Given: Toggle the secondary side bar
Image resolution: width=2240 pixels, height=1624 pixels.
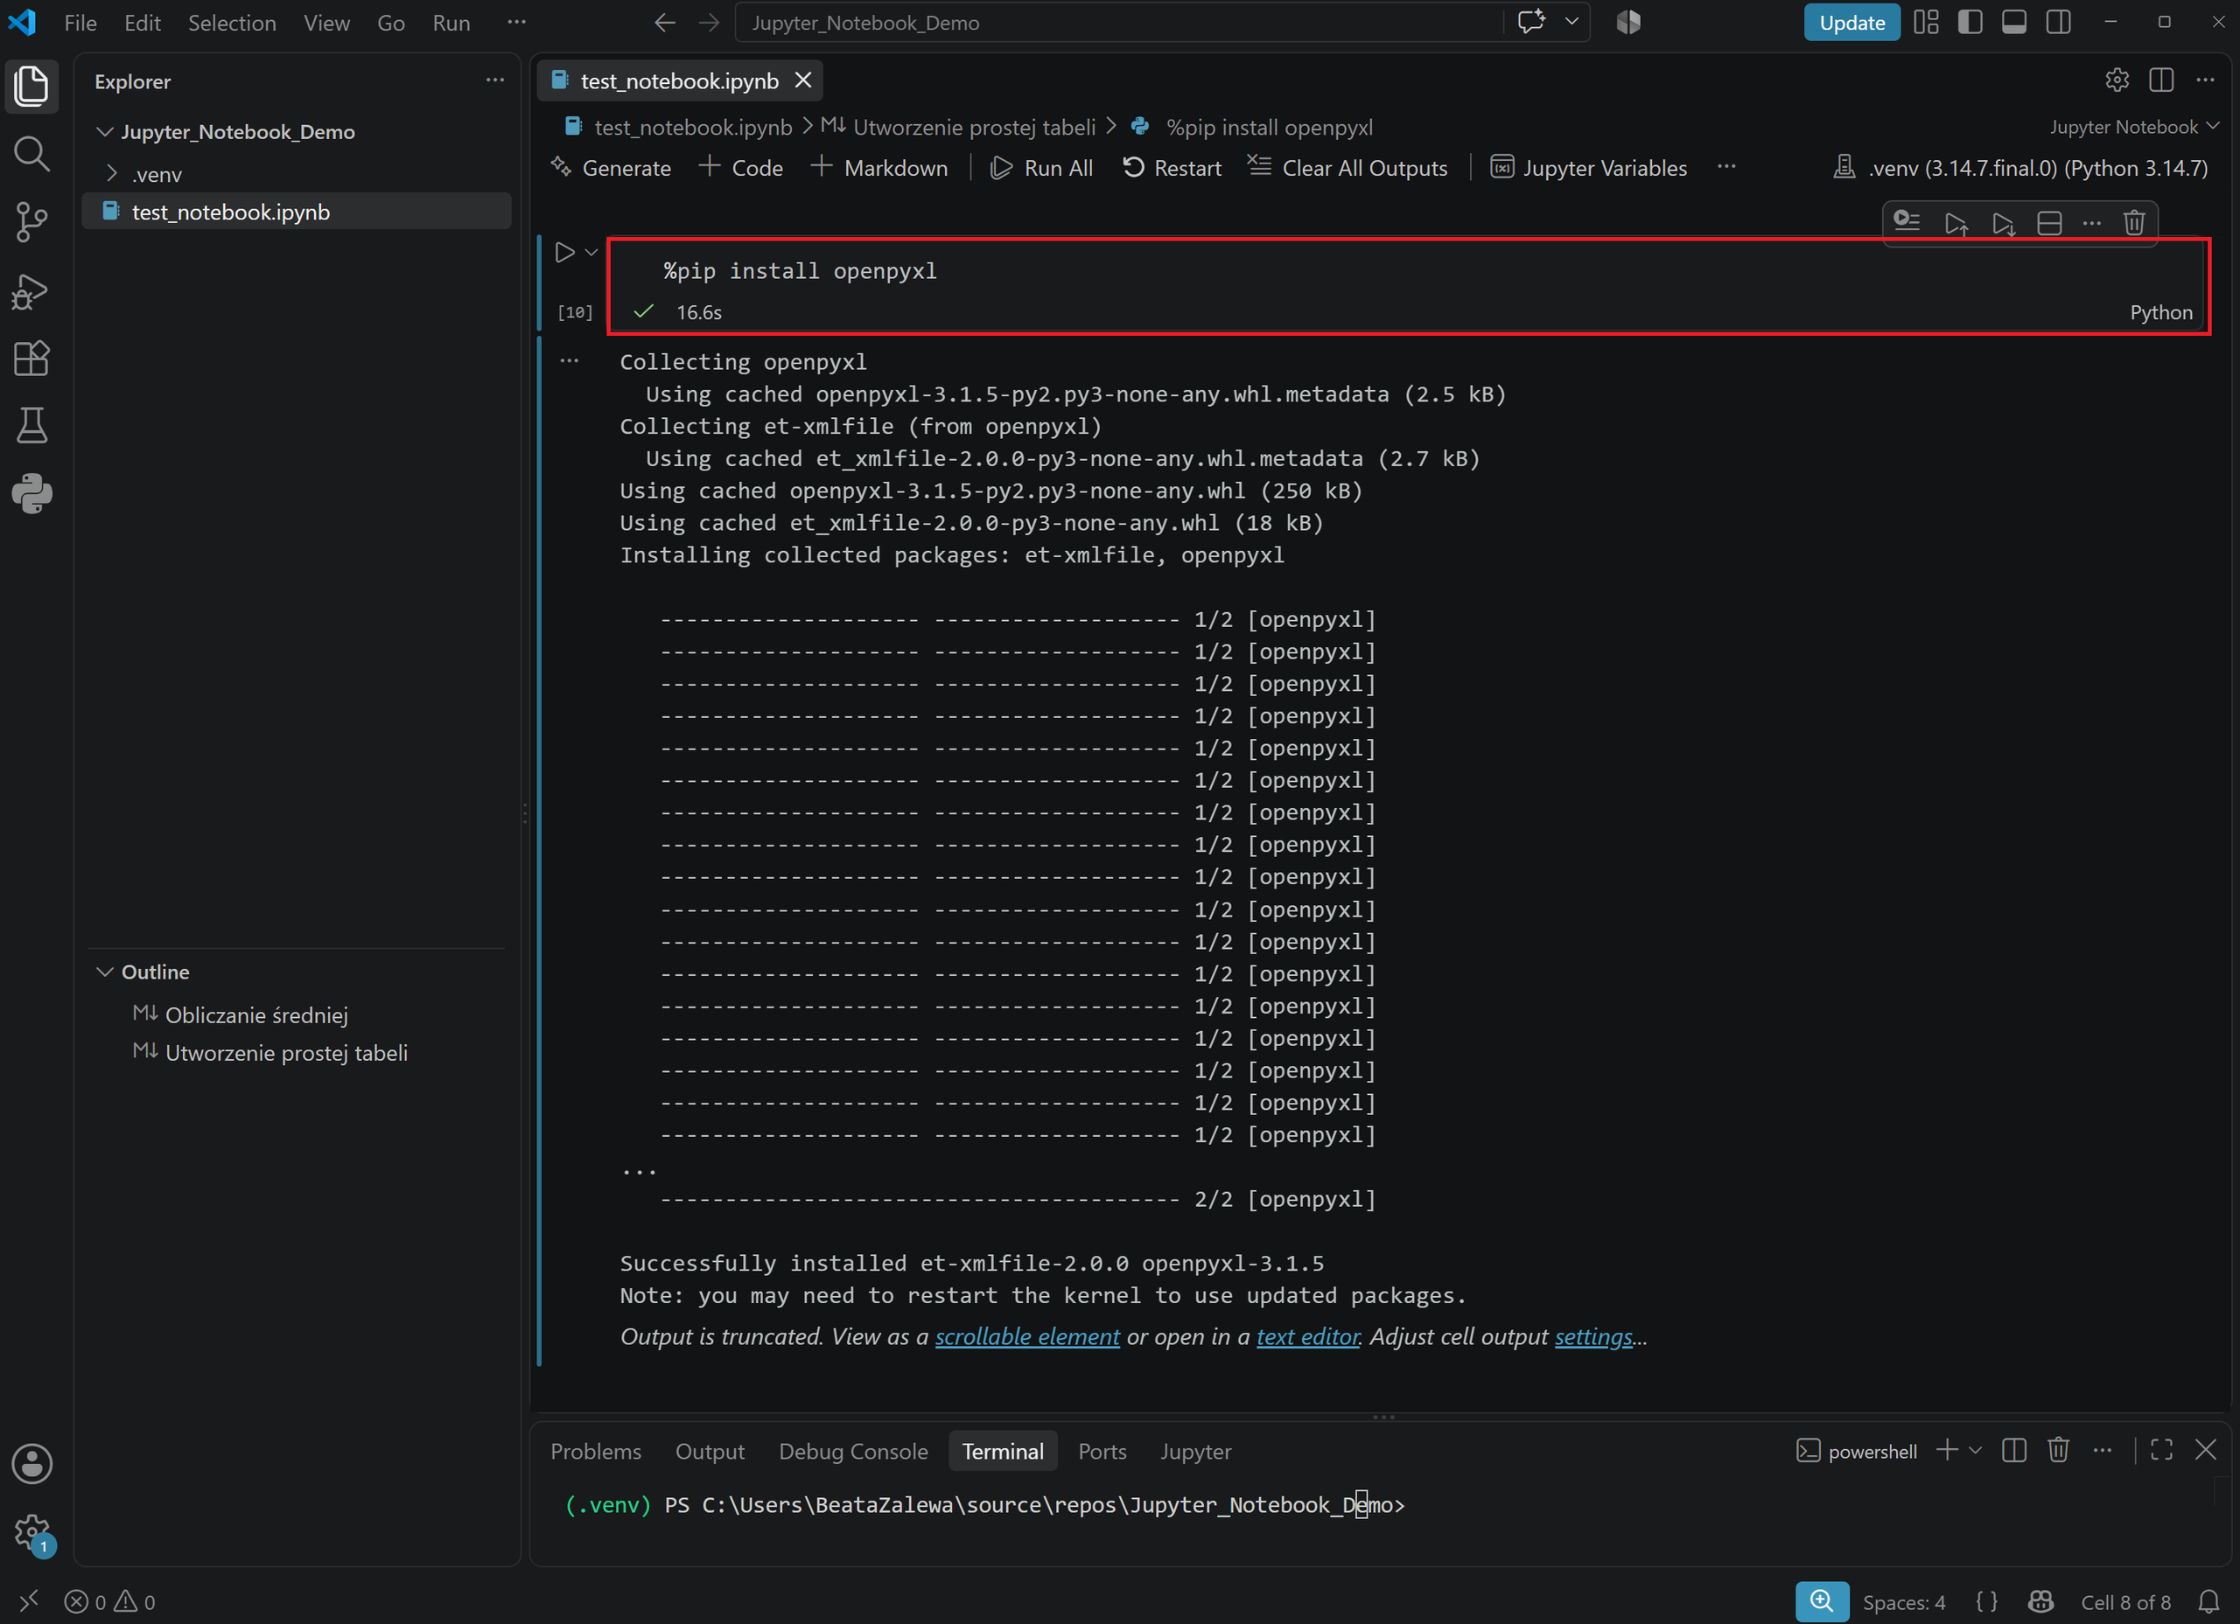Looking at the screenshot, I should click(x=2058, y=22).
